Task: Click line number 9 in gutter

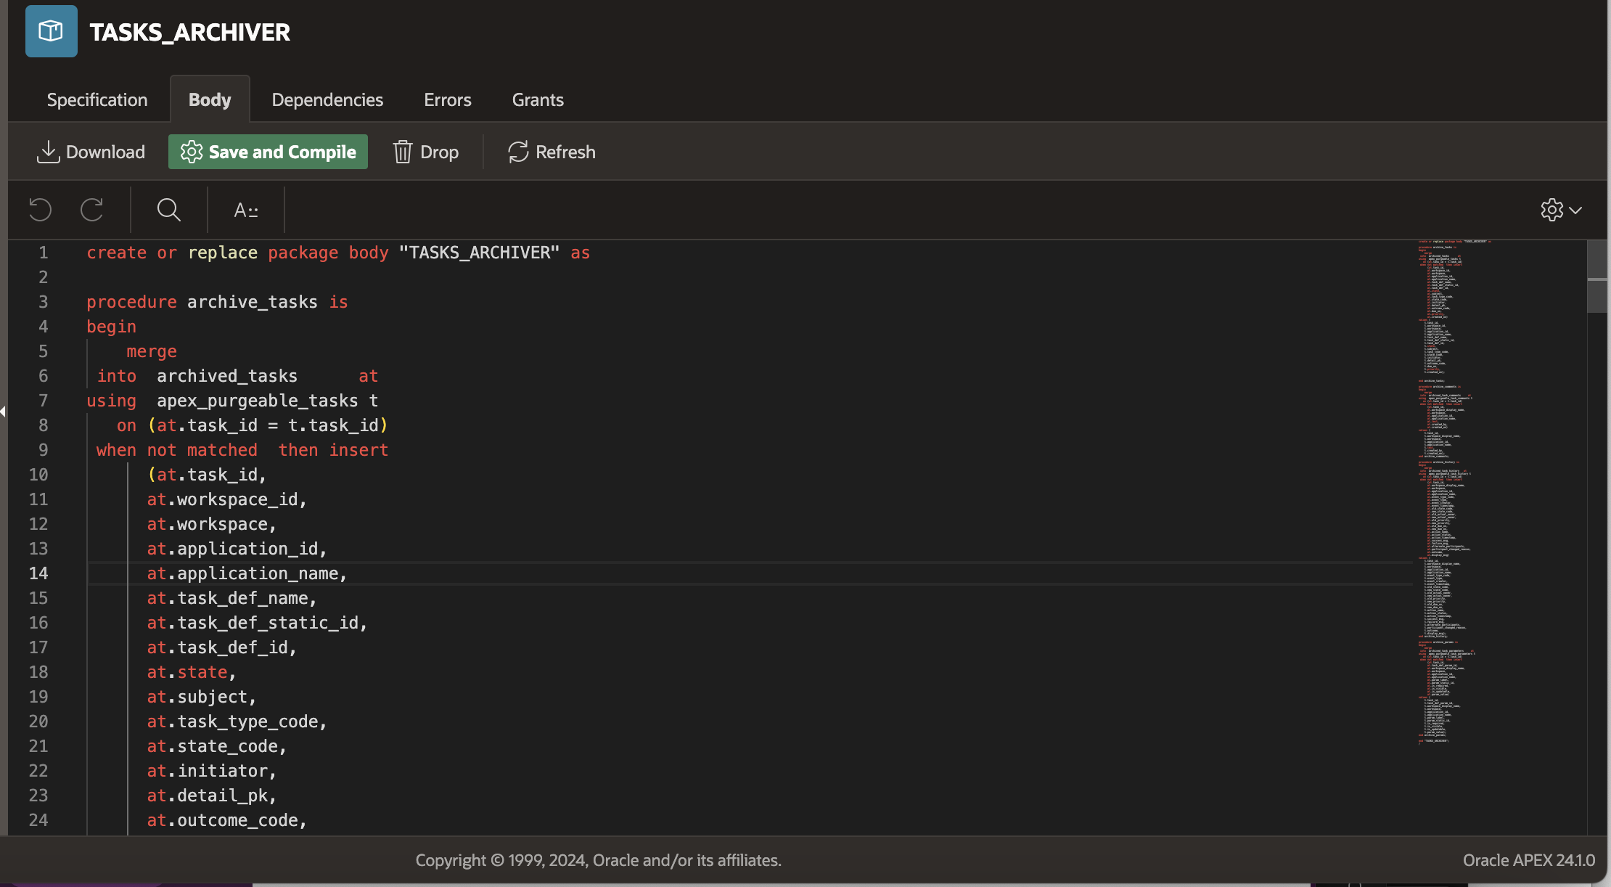Action: [44, 450]
